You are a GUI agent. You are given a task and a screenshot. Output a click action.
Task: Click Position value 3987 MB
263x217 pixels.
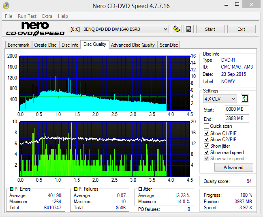[243, 202]
